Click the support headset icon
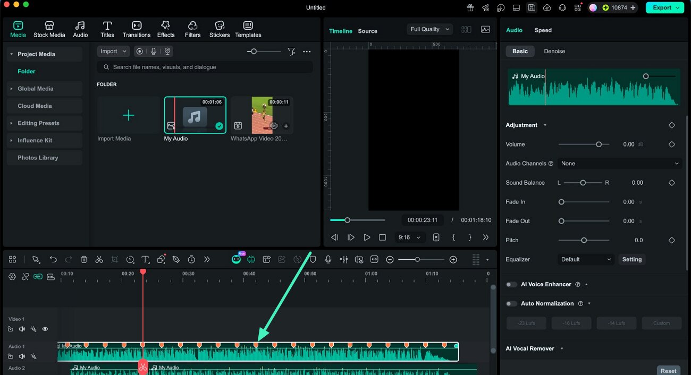Image resolution: width=691 pixels, height=375 pixels. click(562, 7)
